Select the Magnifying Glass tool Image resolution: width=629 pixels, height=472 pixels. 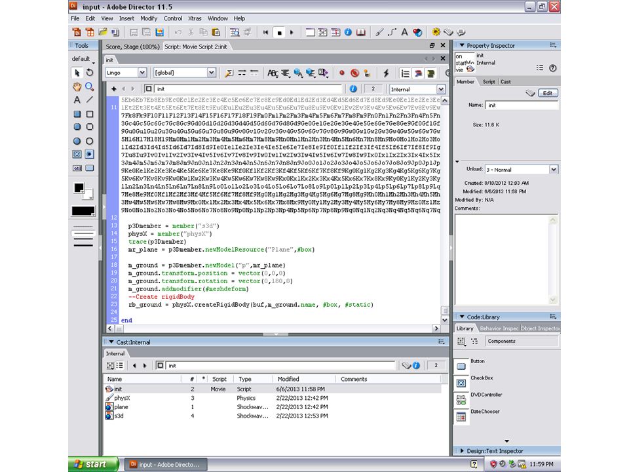[90, 87]
